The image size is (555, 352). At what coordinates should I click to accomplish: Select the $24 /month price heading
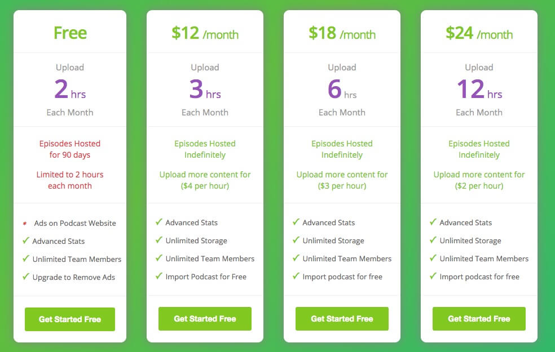[x=479, y=33]
